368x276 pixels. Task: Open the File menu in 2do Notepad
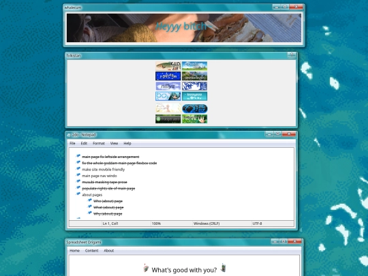point(72,143)
